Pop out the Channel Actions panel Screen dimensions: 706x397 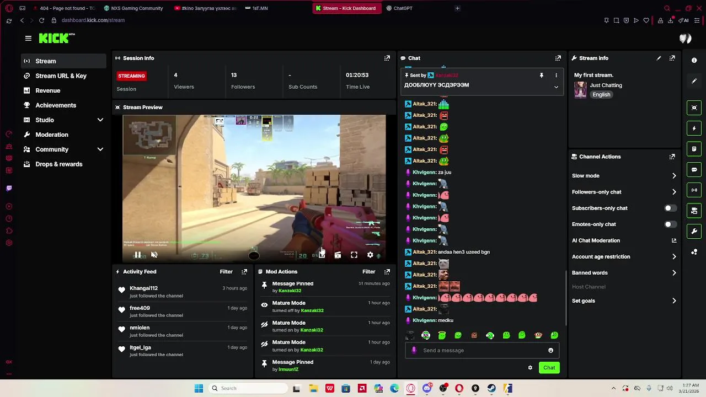[x=672, y=157]
